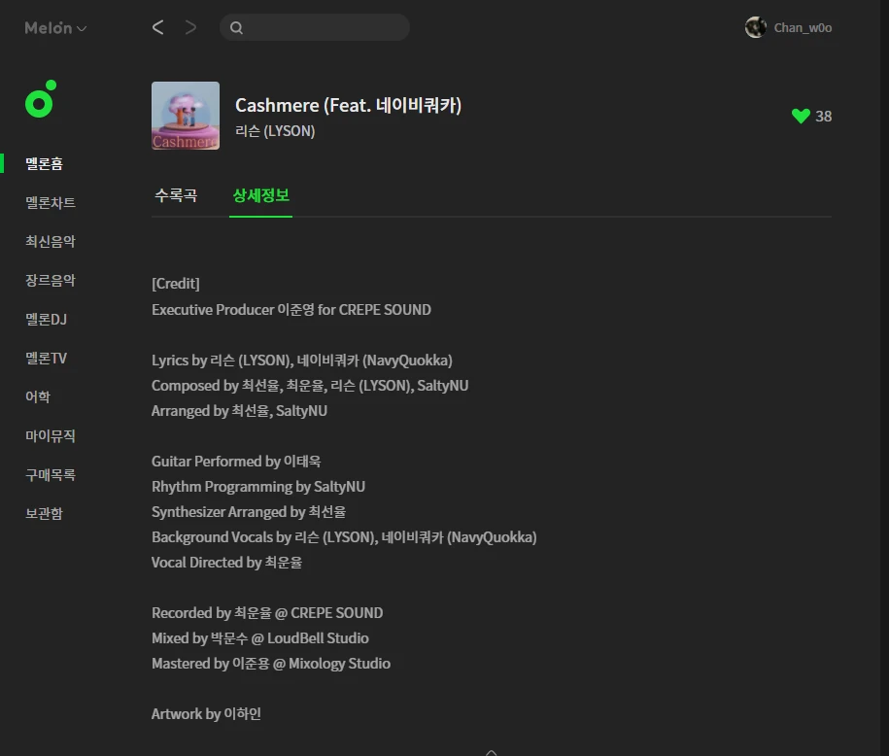Click the like count 38
The height and width of the screenshot is (756, 889).
(x=823, y=117)
